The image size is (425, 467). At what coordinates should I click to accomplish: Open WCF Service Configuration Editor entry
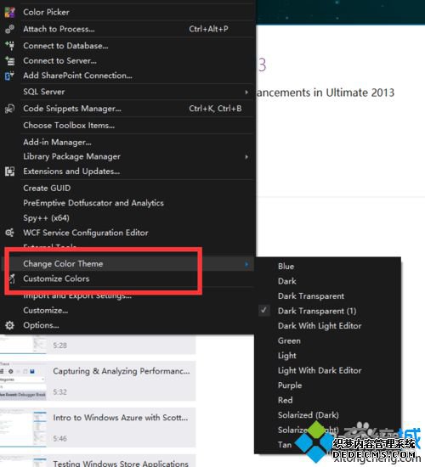86,233
